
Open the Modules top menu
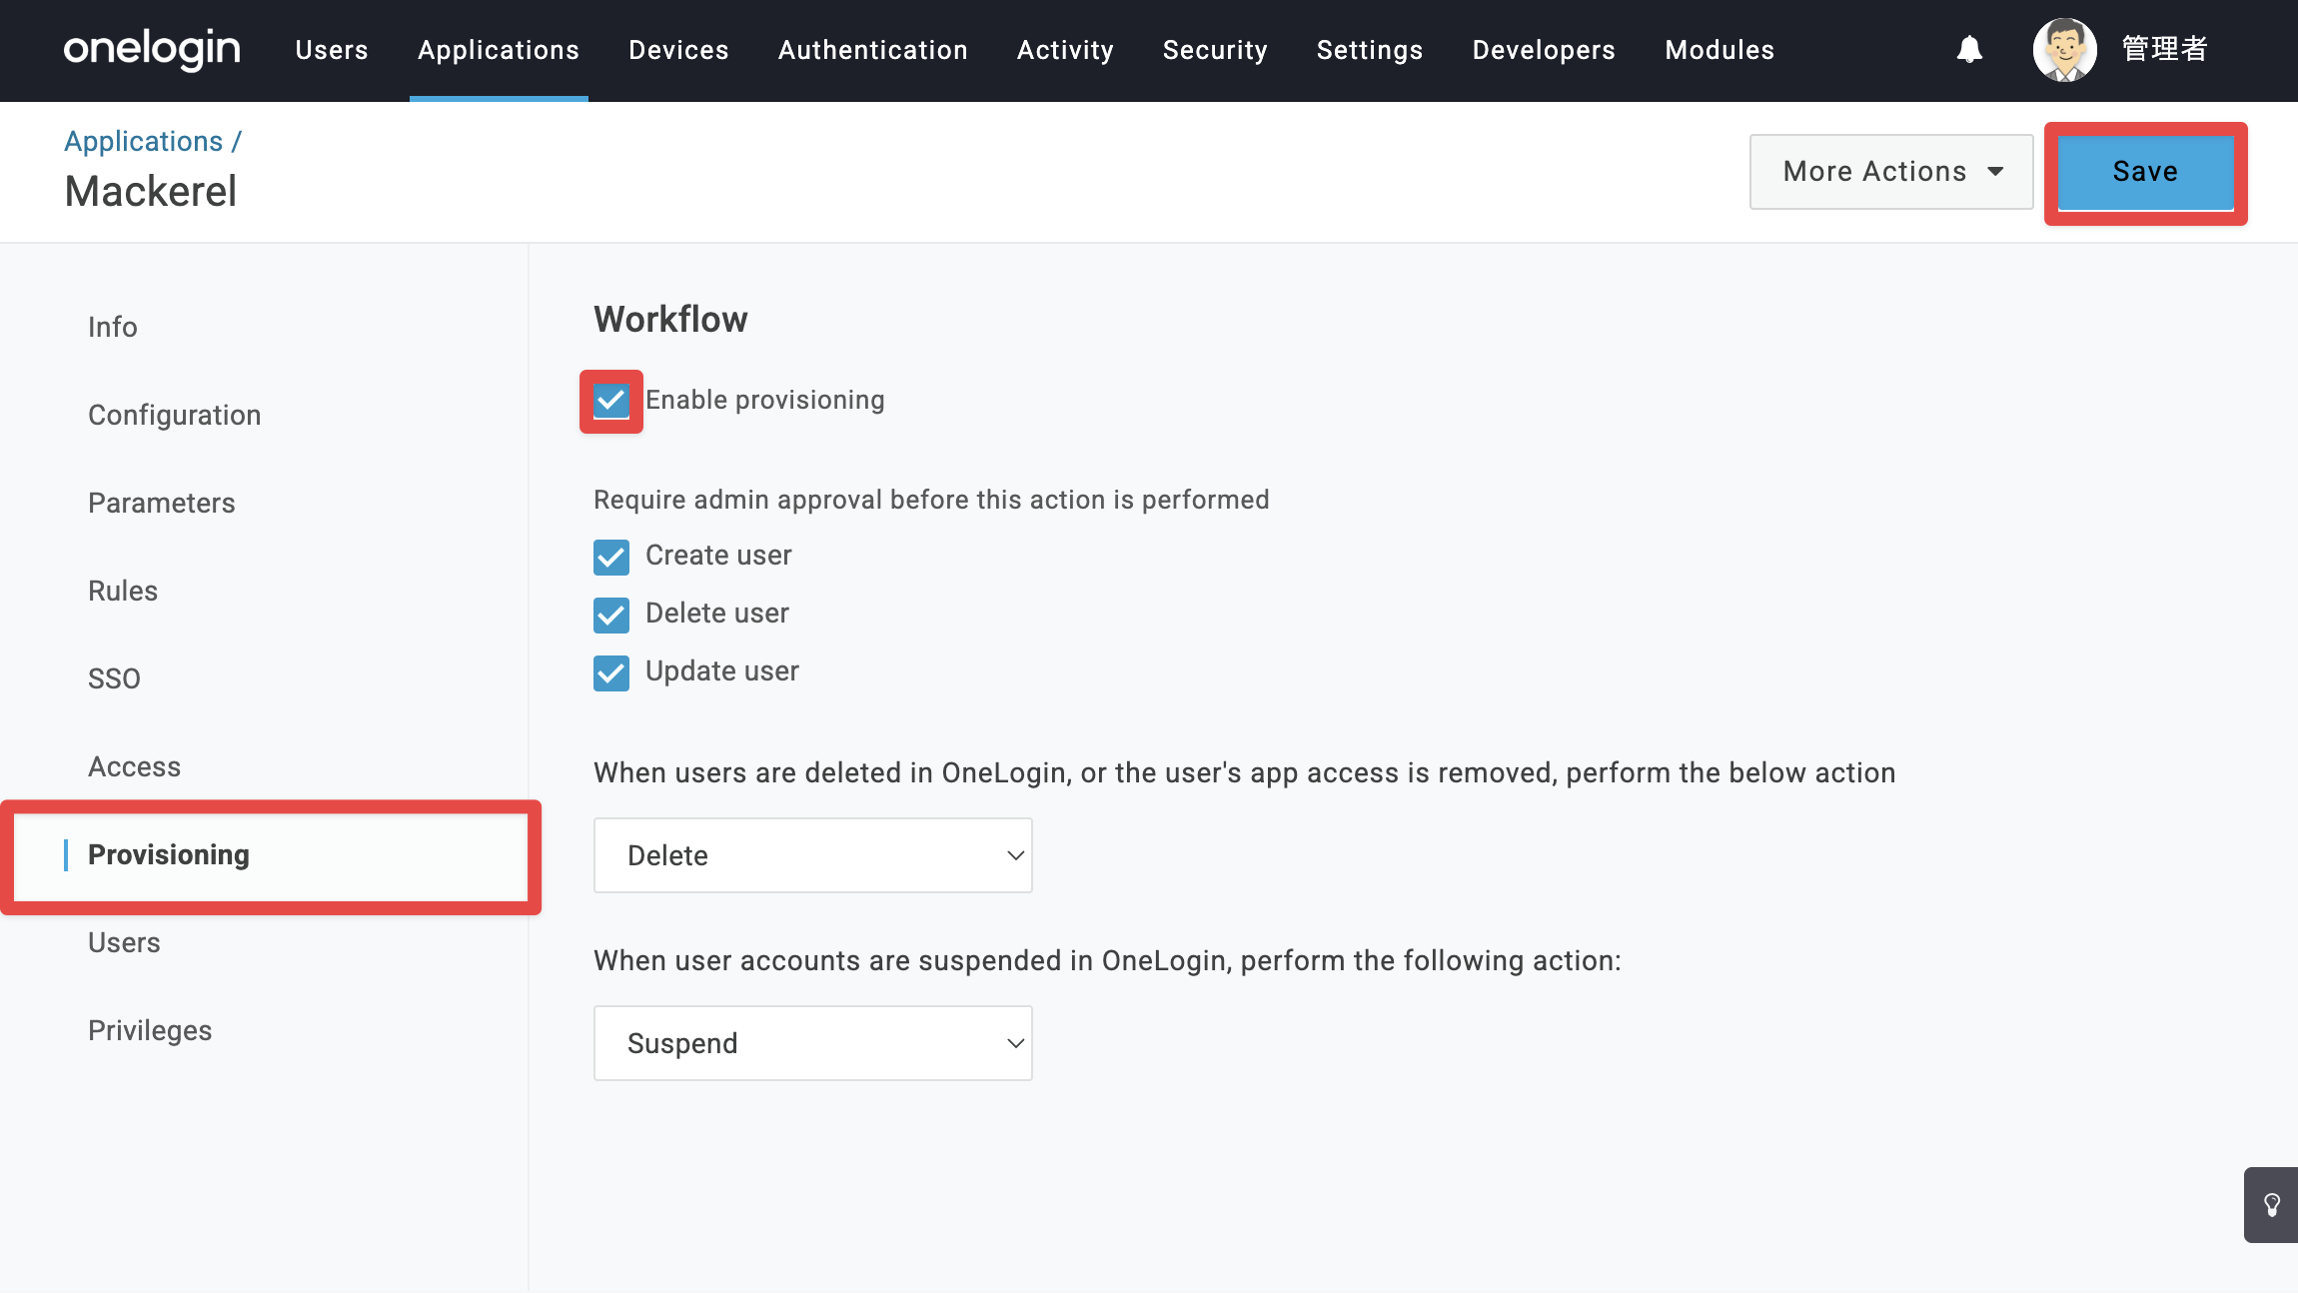pos(1720,50)
